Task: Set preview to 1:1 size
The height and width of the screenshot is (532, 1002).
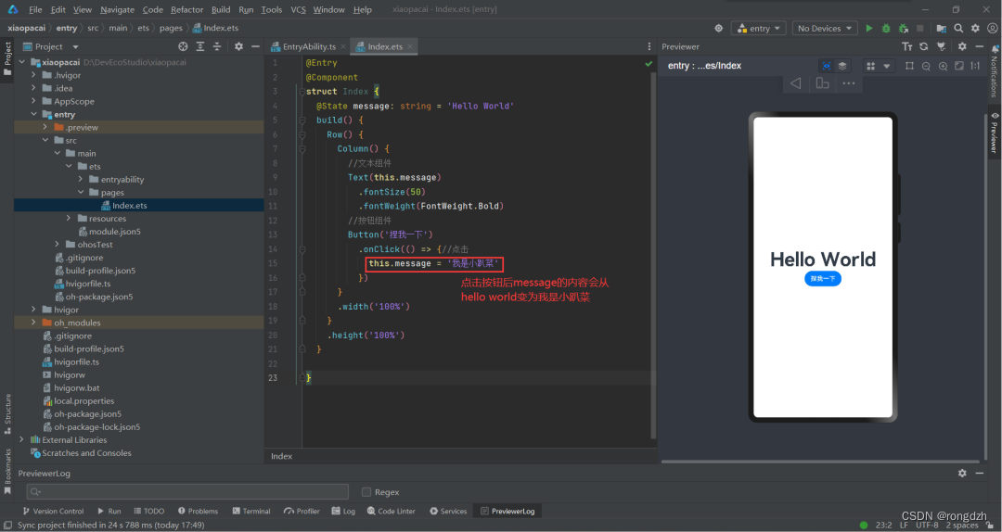Action: click(x=975, y=66)
